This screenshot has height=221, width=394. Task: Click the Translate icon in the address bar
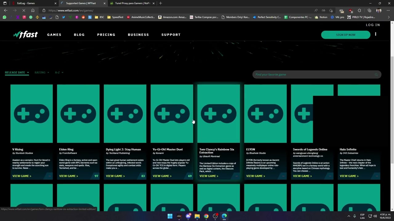point(323,10)
